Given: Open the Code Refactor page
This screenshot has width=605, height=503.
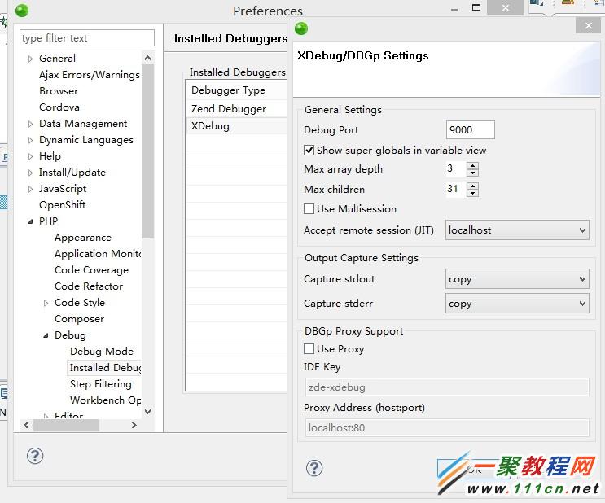Looking at the screenshot, I should click(89, 286).
